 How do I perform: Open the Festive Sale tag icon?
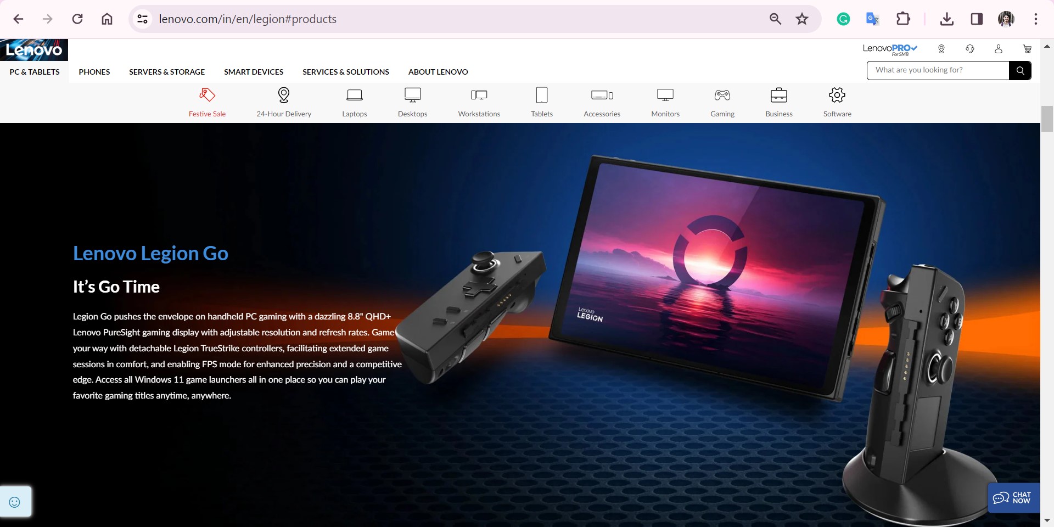click(x=207, y=96)
